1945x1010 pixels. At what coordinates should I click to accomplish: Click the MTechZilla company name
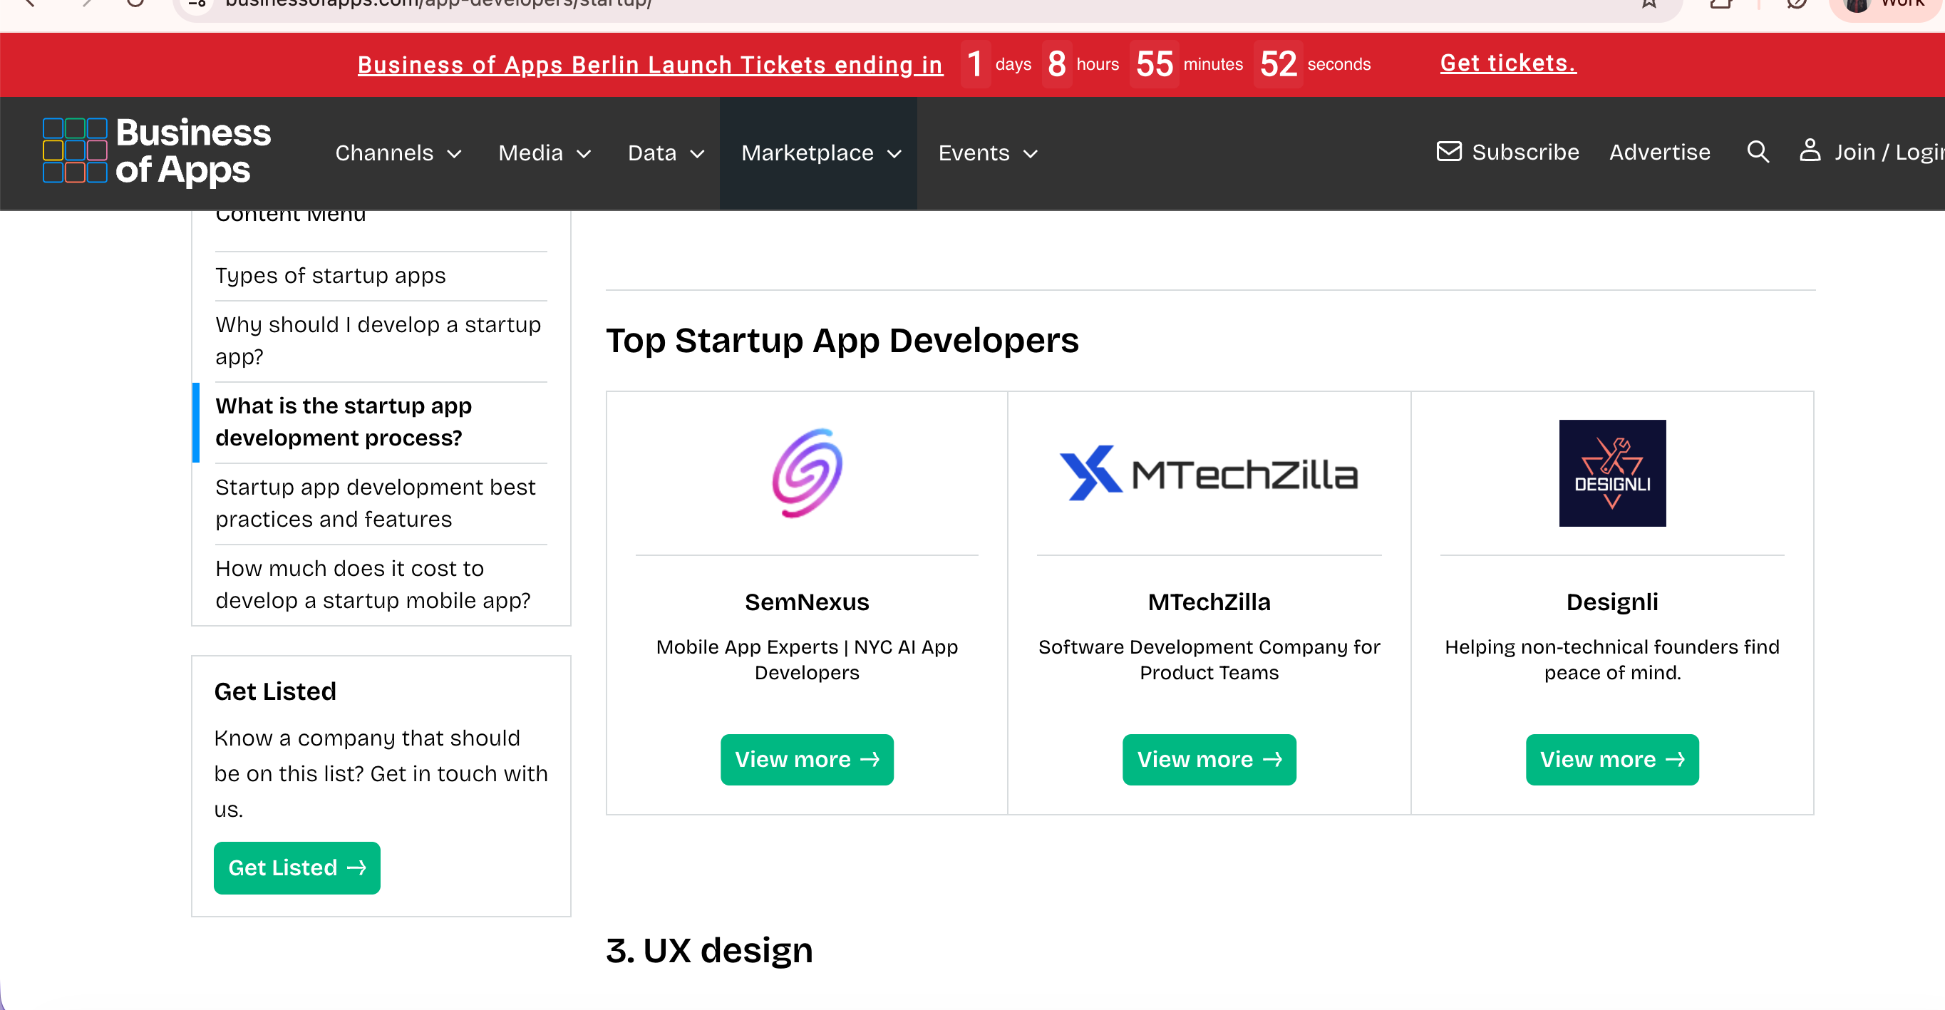pyautogui.click(x=1209, y=602)
